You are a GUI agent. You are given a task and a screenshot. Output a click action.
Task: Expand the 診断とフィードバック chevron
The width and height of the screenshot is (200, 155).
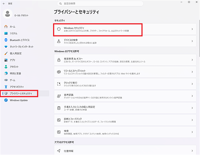(x=192, y=120)
